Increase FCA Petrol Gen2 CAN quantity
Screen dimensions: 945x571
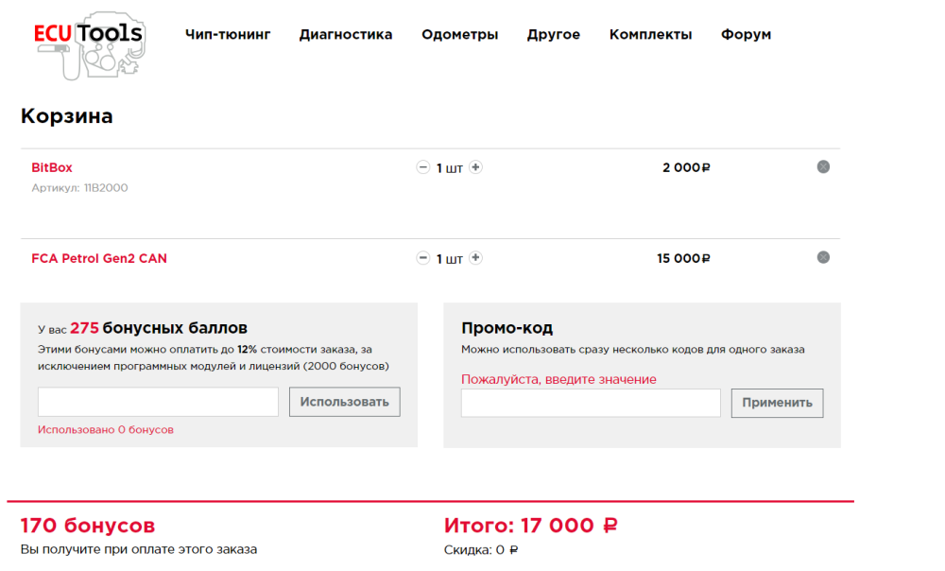(475, 257)
